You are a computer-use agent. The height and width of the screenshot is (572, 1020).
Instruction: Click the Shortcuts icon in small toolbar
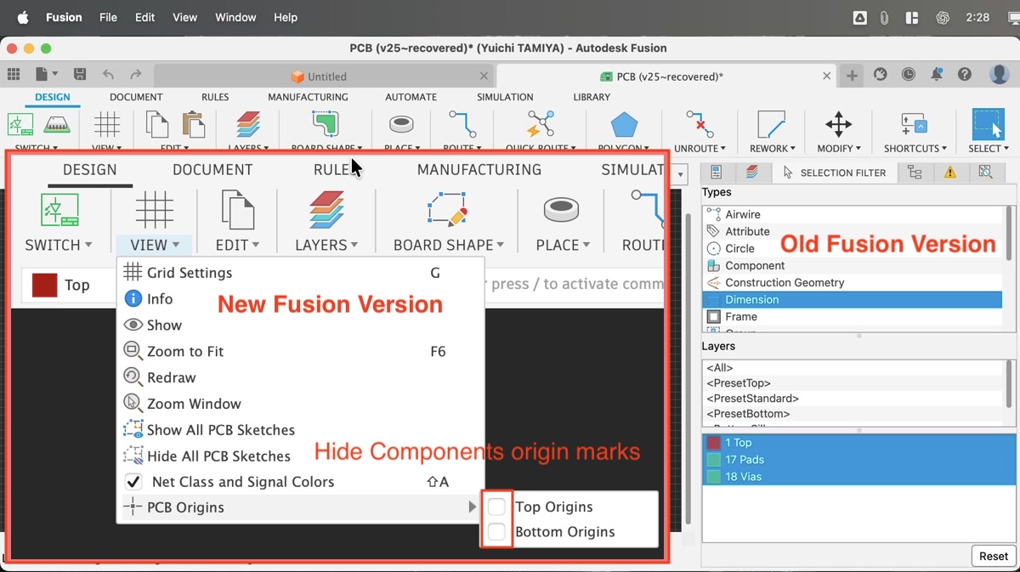click(x=915, y=124)
